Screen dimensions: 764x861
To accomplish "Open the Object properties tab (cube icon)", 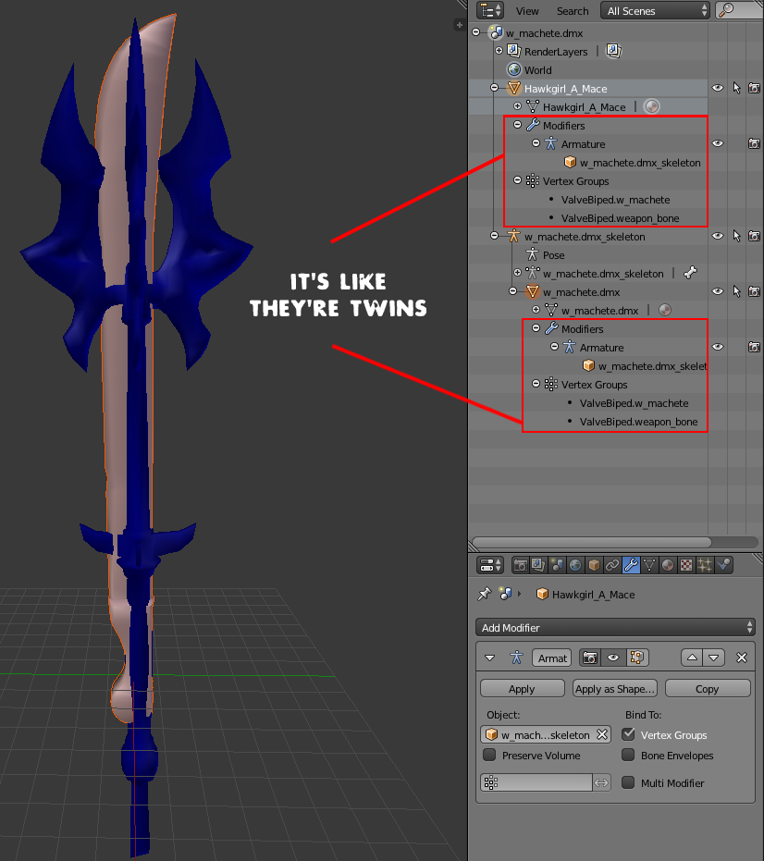I will pyautogui.click(x=594, y=565).
